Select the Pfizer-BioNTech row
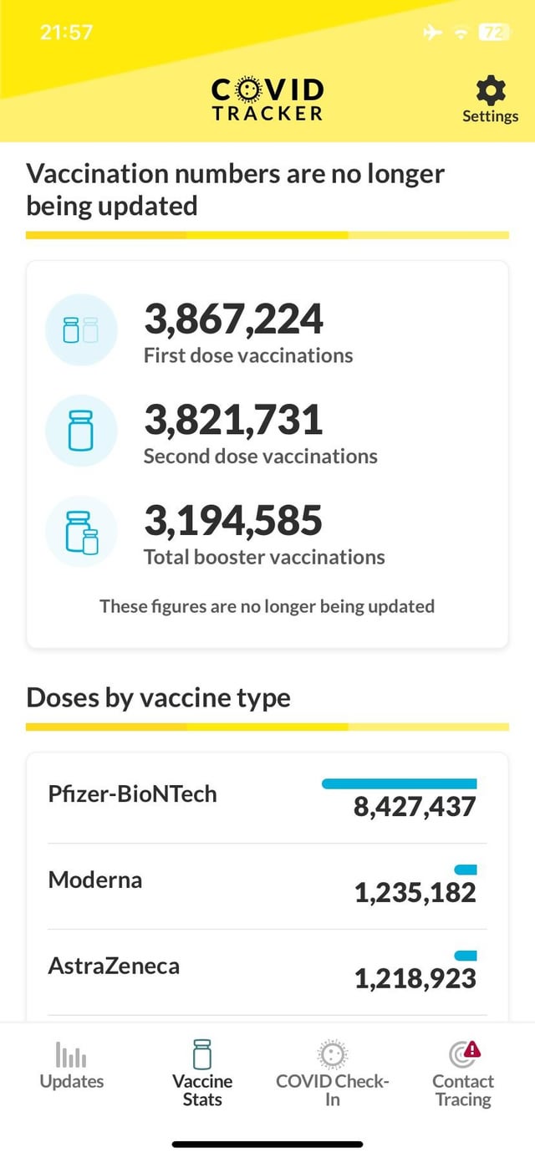 (267, 798)
